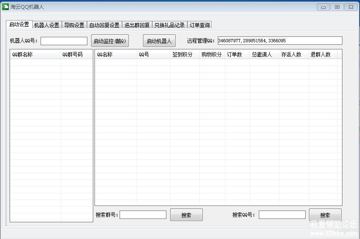Screen dimensions: 360x239
Task: Sort by QQ名称 column header
Action: click(x=116, y=54)
